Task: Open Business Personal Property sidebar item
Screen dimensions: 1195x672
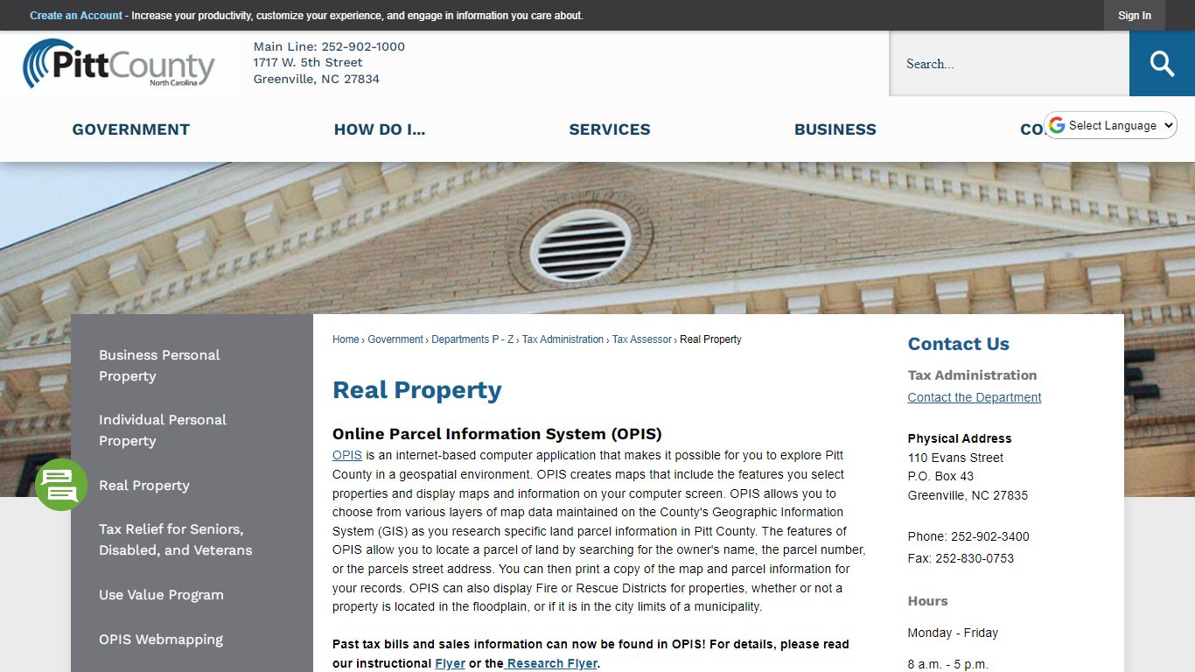Action: point(159,366)
